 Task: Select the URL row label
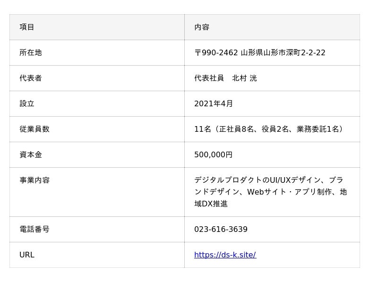point(27,255)
